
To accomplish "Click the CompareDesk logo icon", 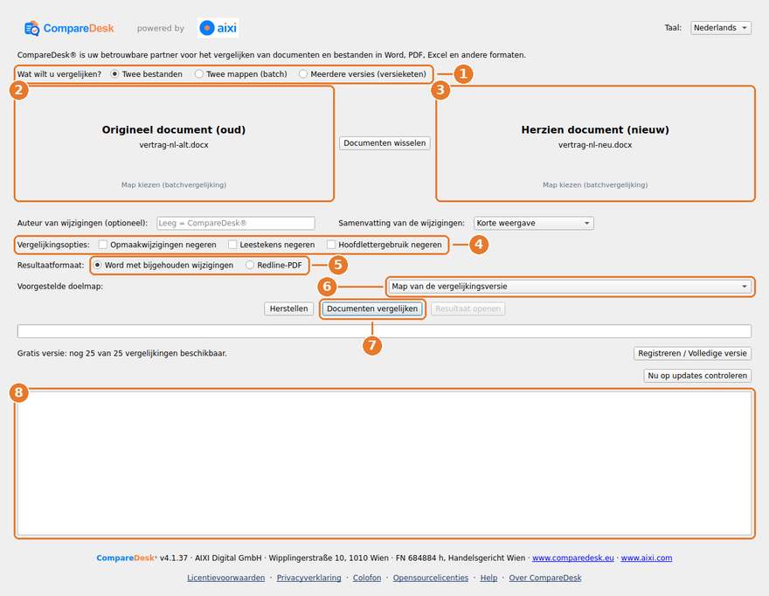I will click(x=31, y=29).
